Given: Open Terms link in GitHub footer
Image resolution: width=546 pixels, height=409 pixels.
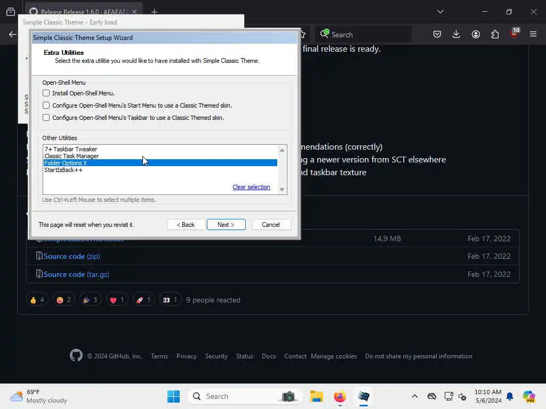Looking at the screenshot, I should tap(159, 356).
